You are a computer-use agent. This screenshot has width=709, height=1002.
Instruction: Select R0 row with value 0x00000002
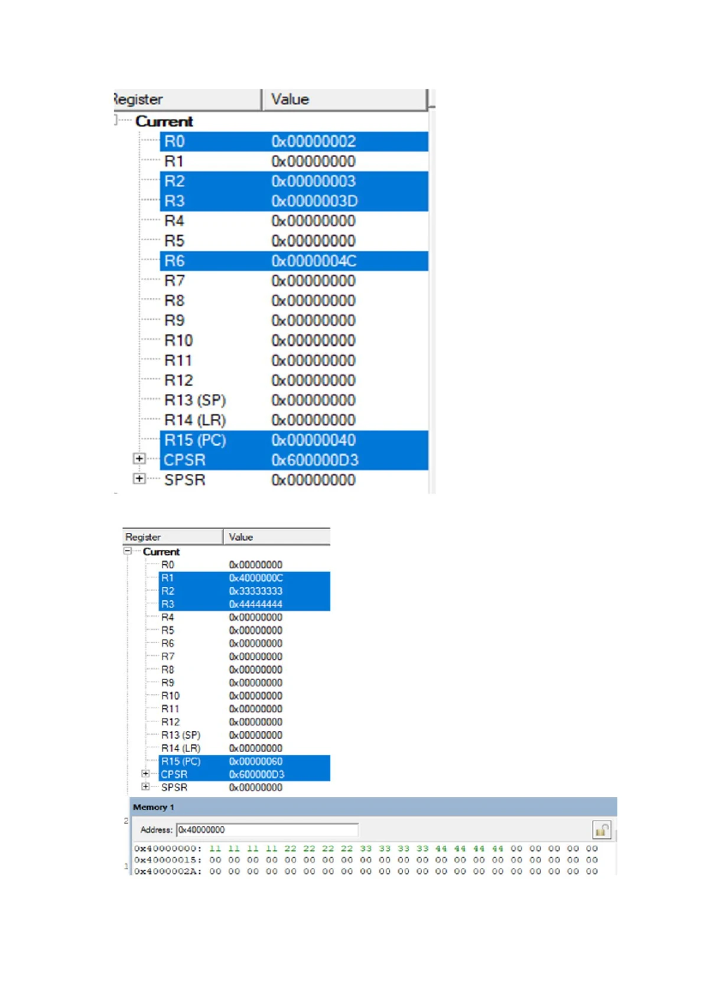(x=294, y=141)
